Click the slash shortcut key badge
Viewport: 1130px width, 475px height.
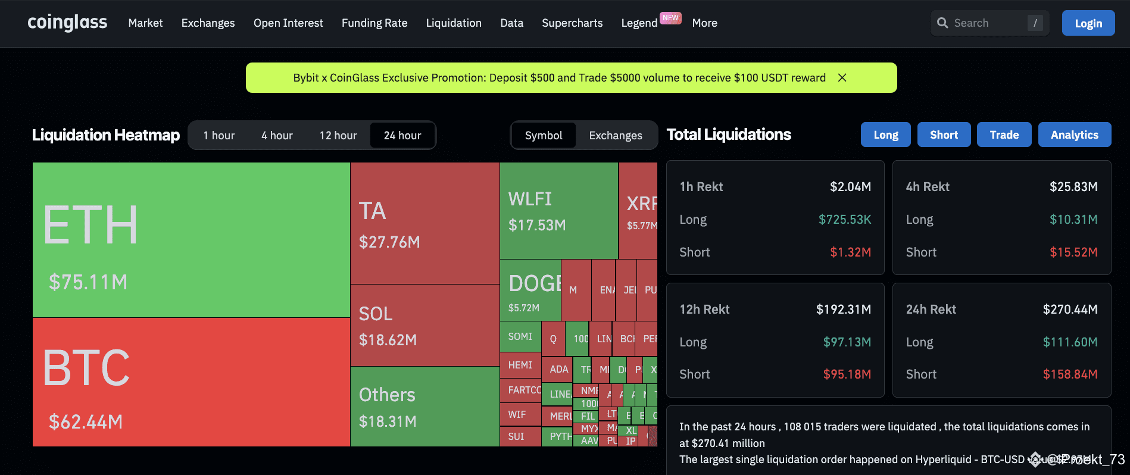click(1035, 23)
